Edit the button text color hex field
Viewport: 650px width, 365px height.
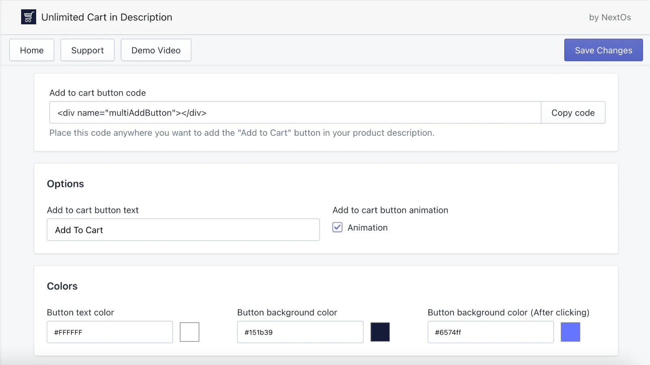(110, 332)
